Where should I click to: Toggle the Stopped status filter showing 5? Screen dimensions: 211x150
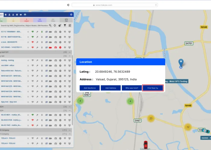pos(26,20)
